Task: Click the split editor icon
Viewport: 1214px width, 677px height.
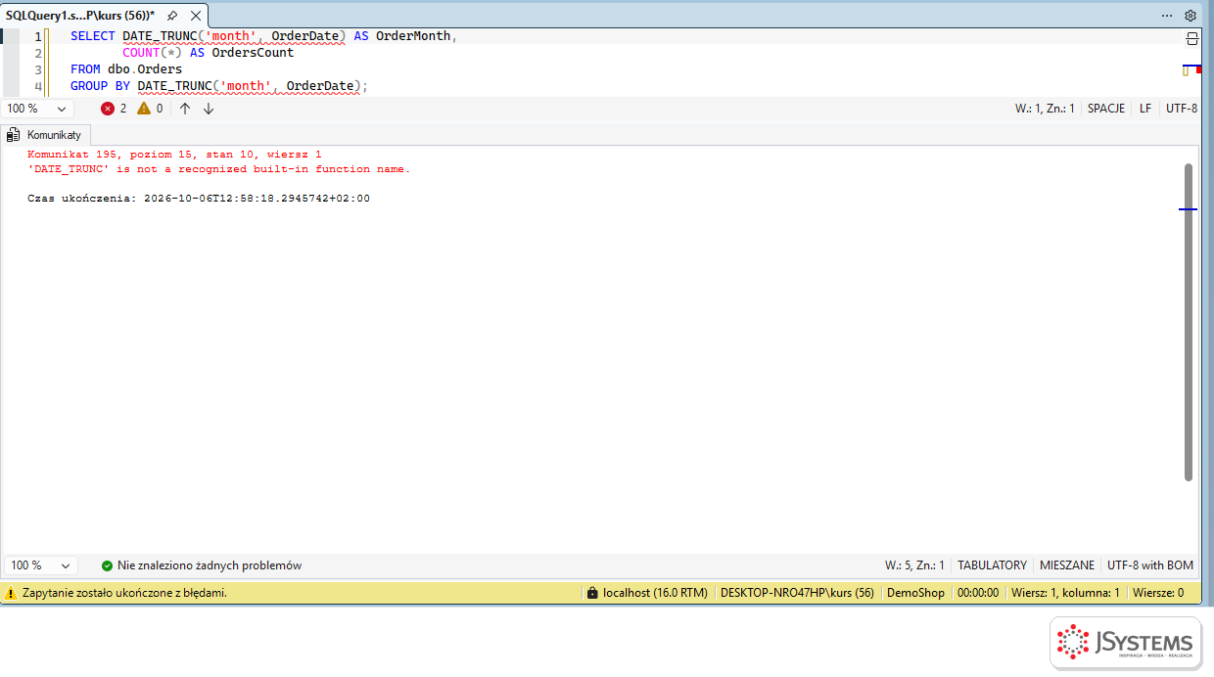Action: point(1191,38)
